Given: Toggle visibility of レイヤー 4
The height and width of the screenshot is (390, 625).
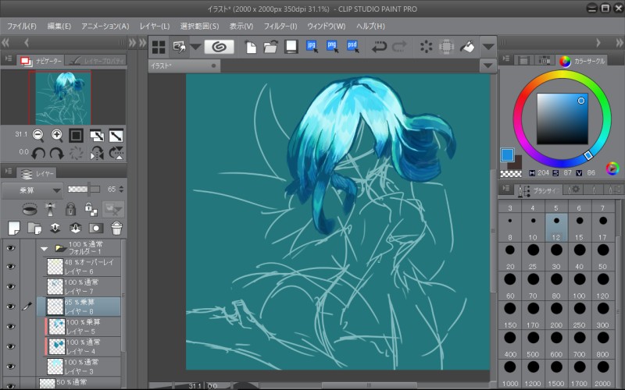Looking at the screenshot, I should pos(11,346).
